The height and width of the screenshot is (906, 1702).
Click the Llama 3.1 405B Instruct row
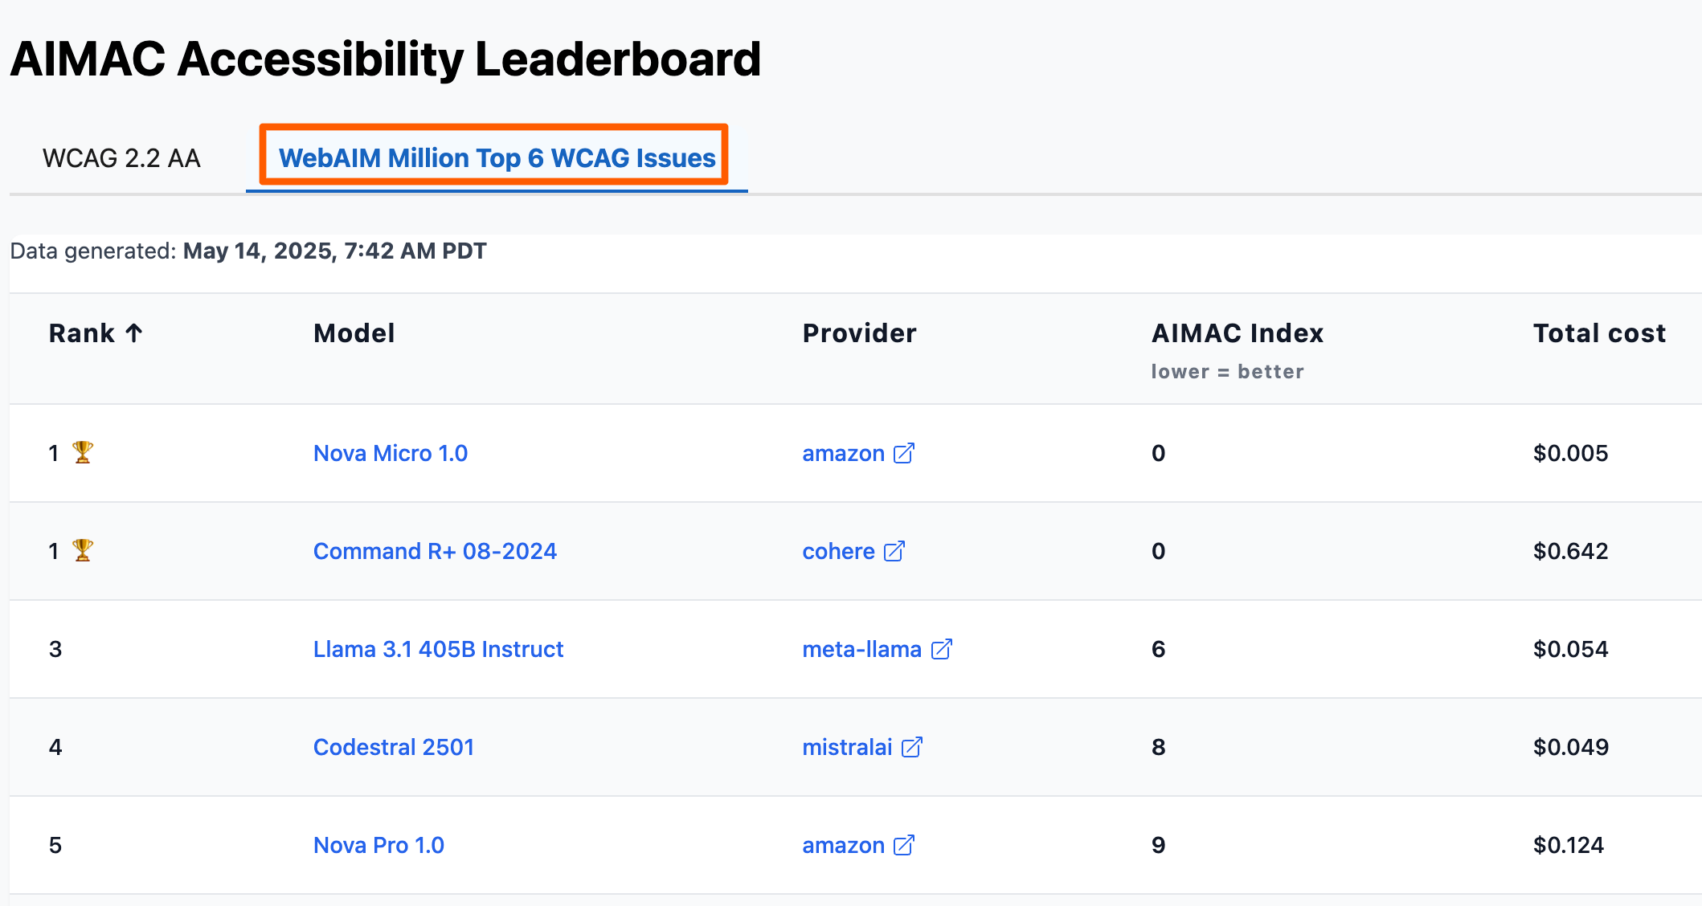[438, 649]
